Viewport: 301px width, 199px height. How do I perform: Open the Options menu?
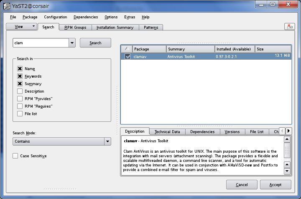click(x=111, y=17)
